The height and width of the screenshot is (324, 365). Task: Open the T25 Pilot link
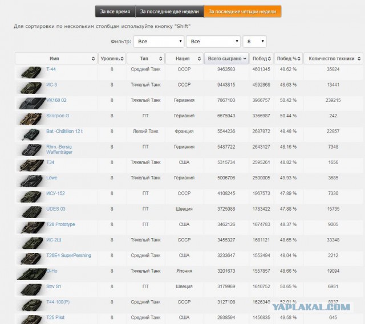click(55, 318)
